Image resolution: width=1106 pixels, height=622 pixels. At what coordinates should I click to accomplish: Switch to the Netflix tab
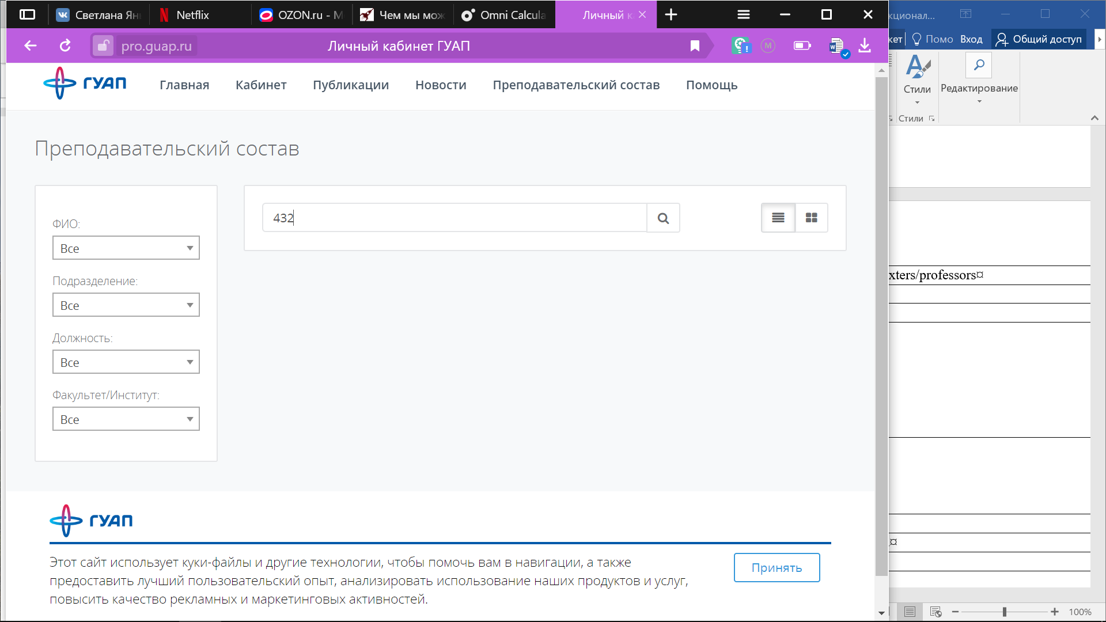point(192,15)
